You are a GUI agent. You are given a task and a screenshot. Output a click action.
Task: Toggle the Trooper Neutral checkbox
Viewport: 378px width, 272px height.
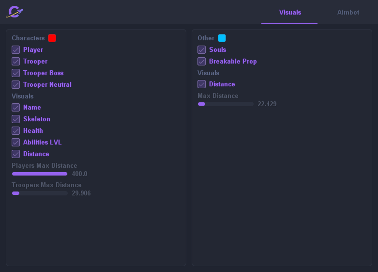[x=16, y=85]
